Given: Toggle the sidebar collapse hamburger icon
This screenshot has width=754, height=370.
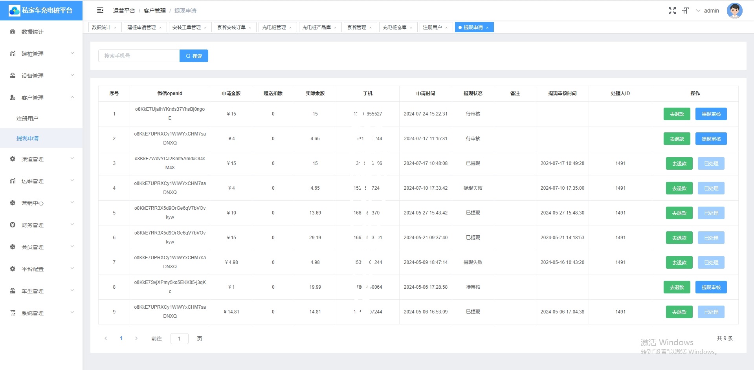Looking at the screenshot, I should pos(100,11).
